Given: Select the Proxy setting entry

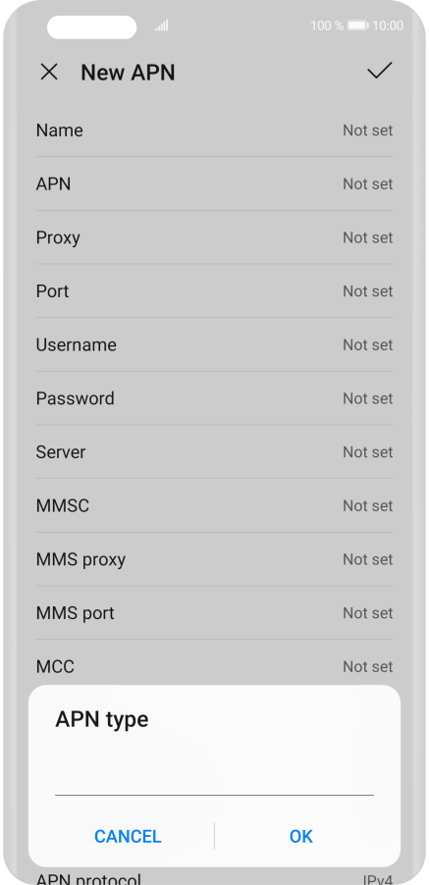Looking at the screenshot, I should coord(214,237).
